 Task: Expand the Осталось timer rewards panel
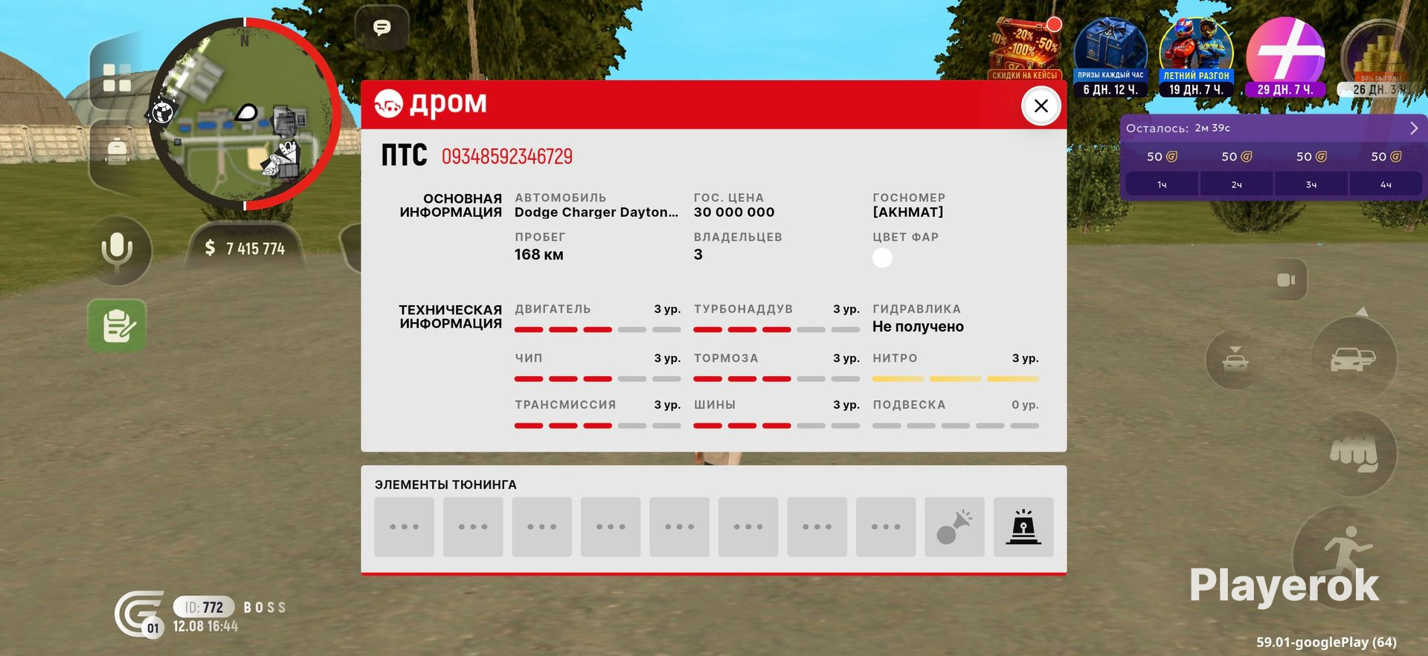coord(1414,128)
